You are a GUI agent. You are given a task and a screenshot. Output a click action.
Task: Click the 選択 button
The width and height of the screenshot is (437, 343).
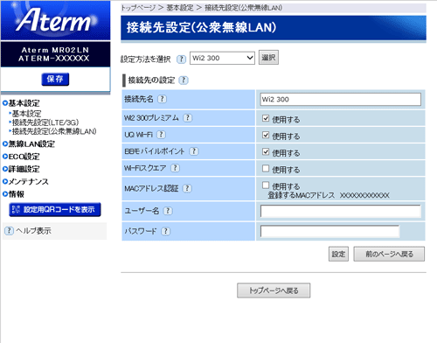pyautogui.click(x=268, y=58)
